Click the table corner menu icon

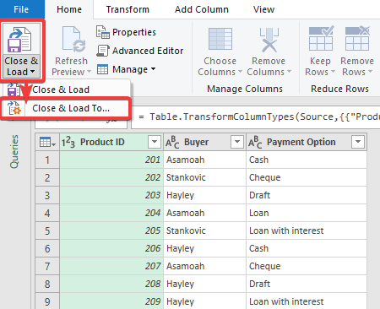click(x=47, y=142)
